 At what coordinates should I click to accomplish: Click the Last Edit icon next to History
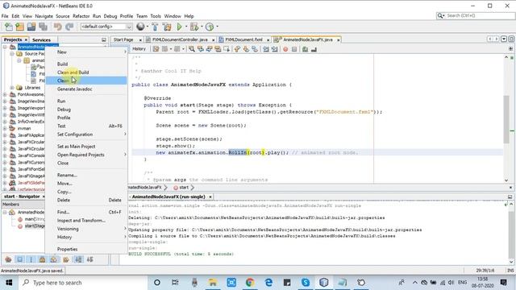pos(156,49)
